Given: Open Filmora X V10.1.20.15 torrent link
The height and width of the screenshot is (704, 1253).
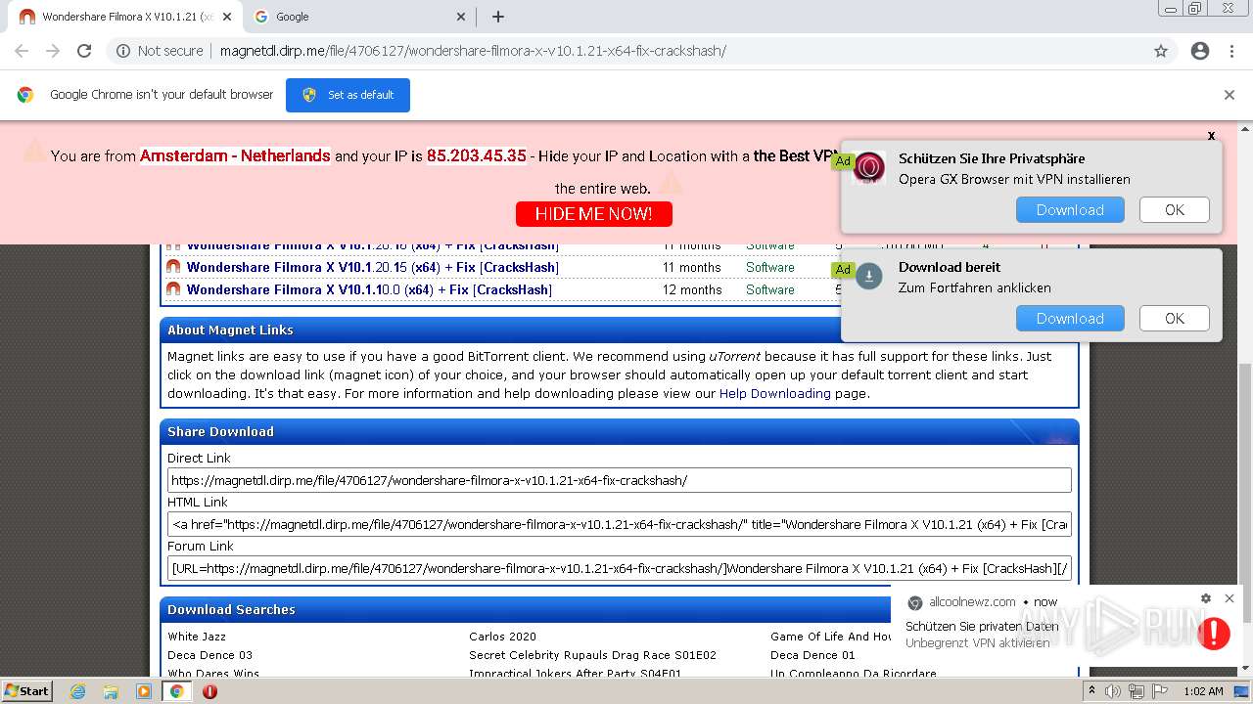Looking at the screenshot, I should point(373,267).
